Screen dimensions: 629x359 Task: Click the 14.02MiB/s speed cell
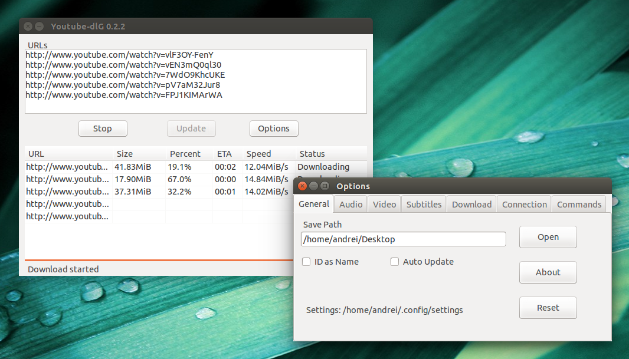[x=266, y=192]
